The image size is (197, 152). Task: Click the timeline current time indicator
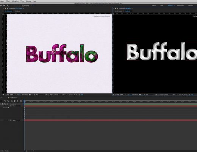pos(25,101)
